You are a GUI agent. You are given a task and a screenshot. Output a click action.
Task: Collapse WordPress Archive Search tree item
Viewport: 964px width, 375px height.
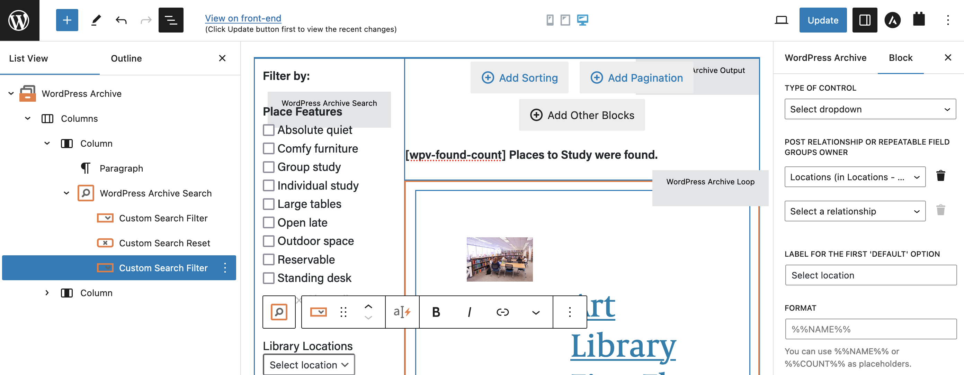[66, 193]
